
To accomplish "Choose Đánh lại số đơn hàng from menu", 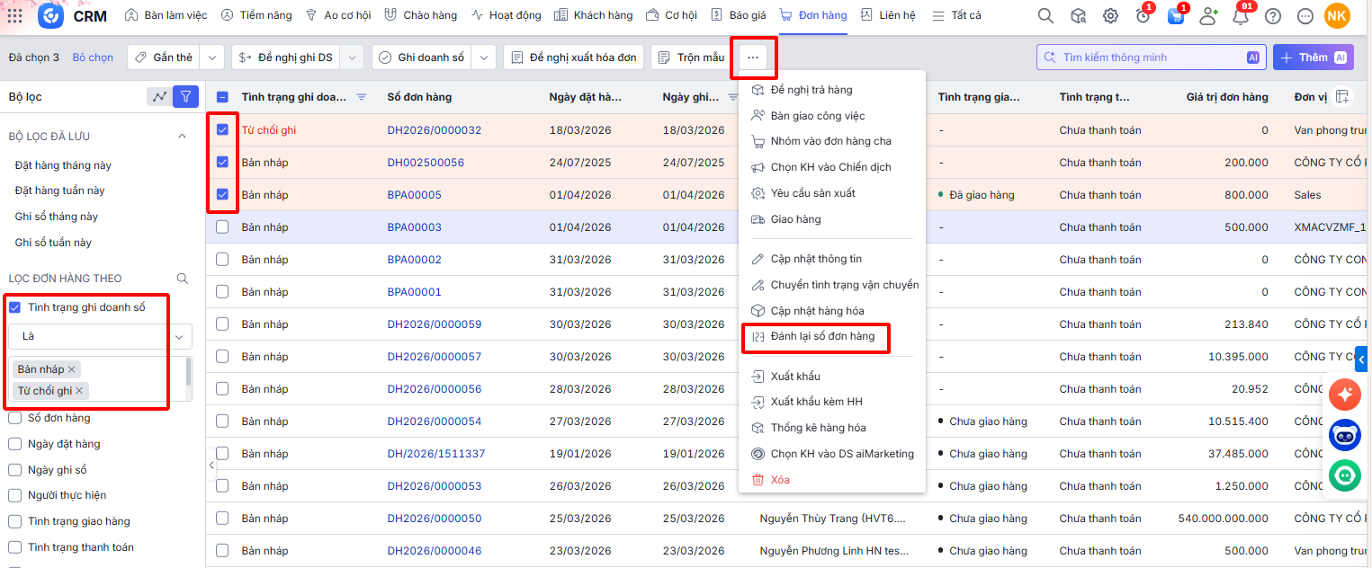I will click(x=821, y=336).
